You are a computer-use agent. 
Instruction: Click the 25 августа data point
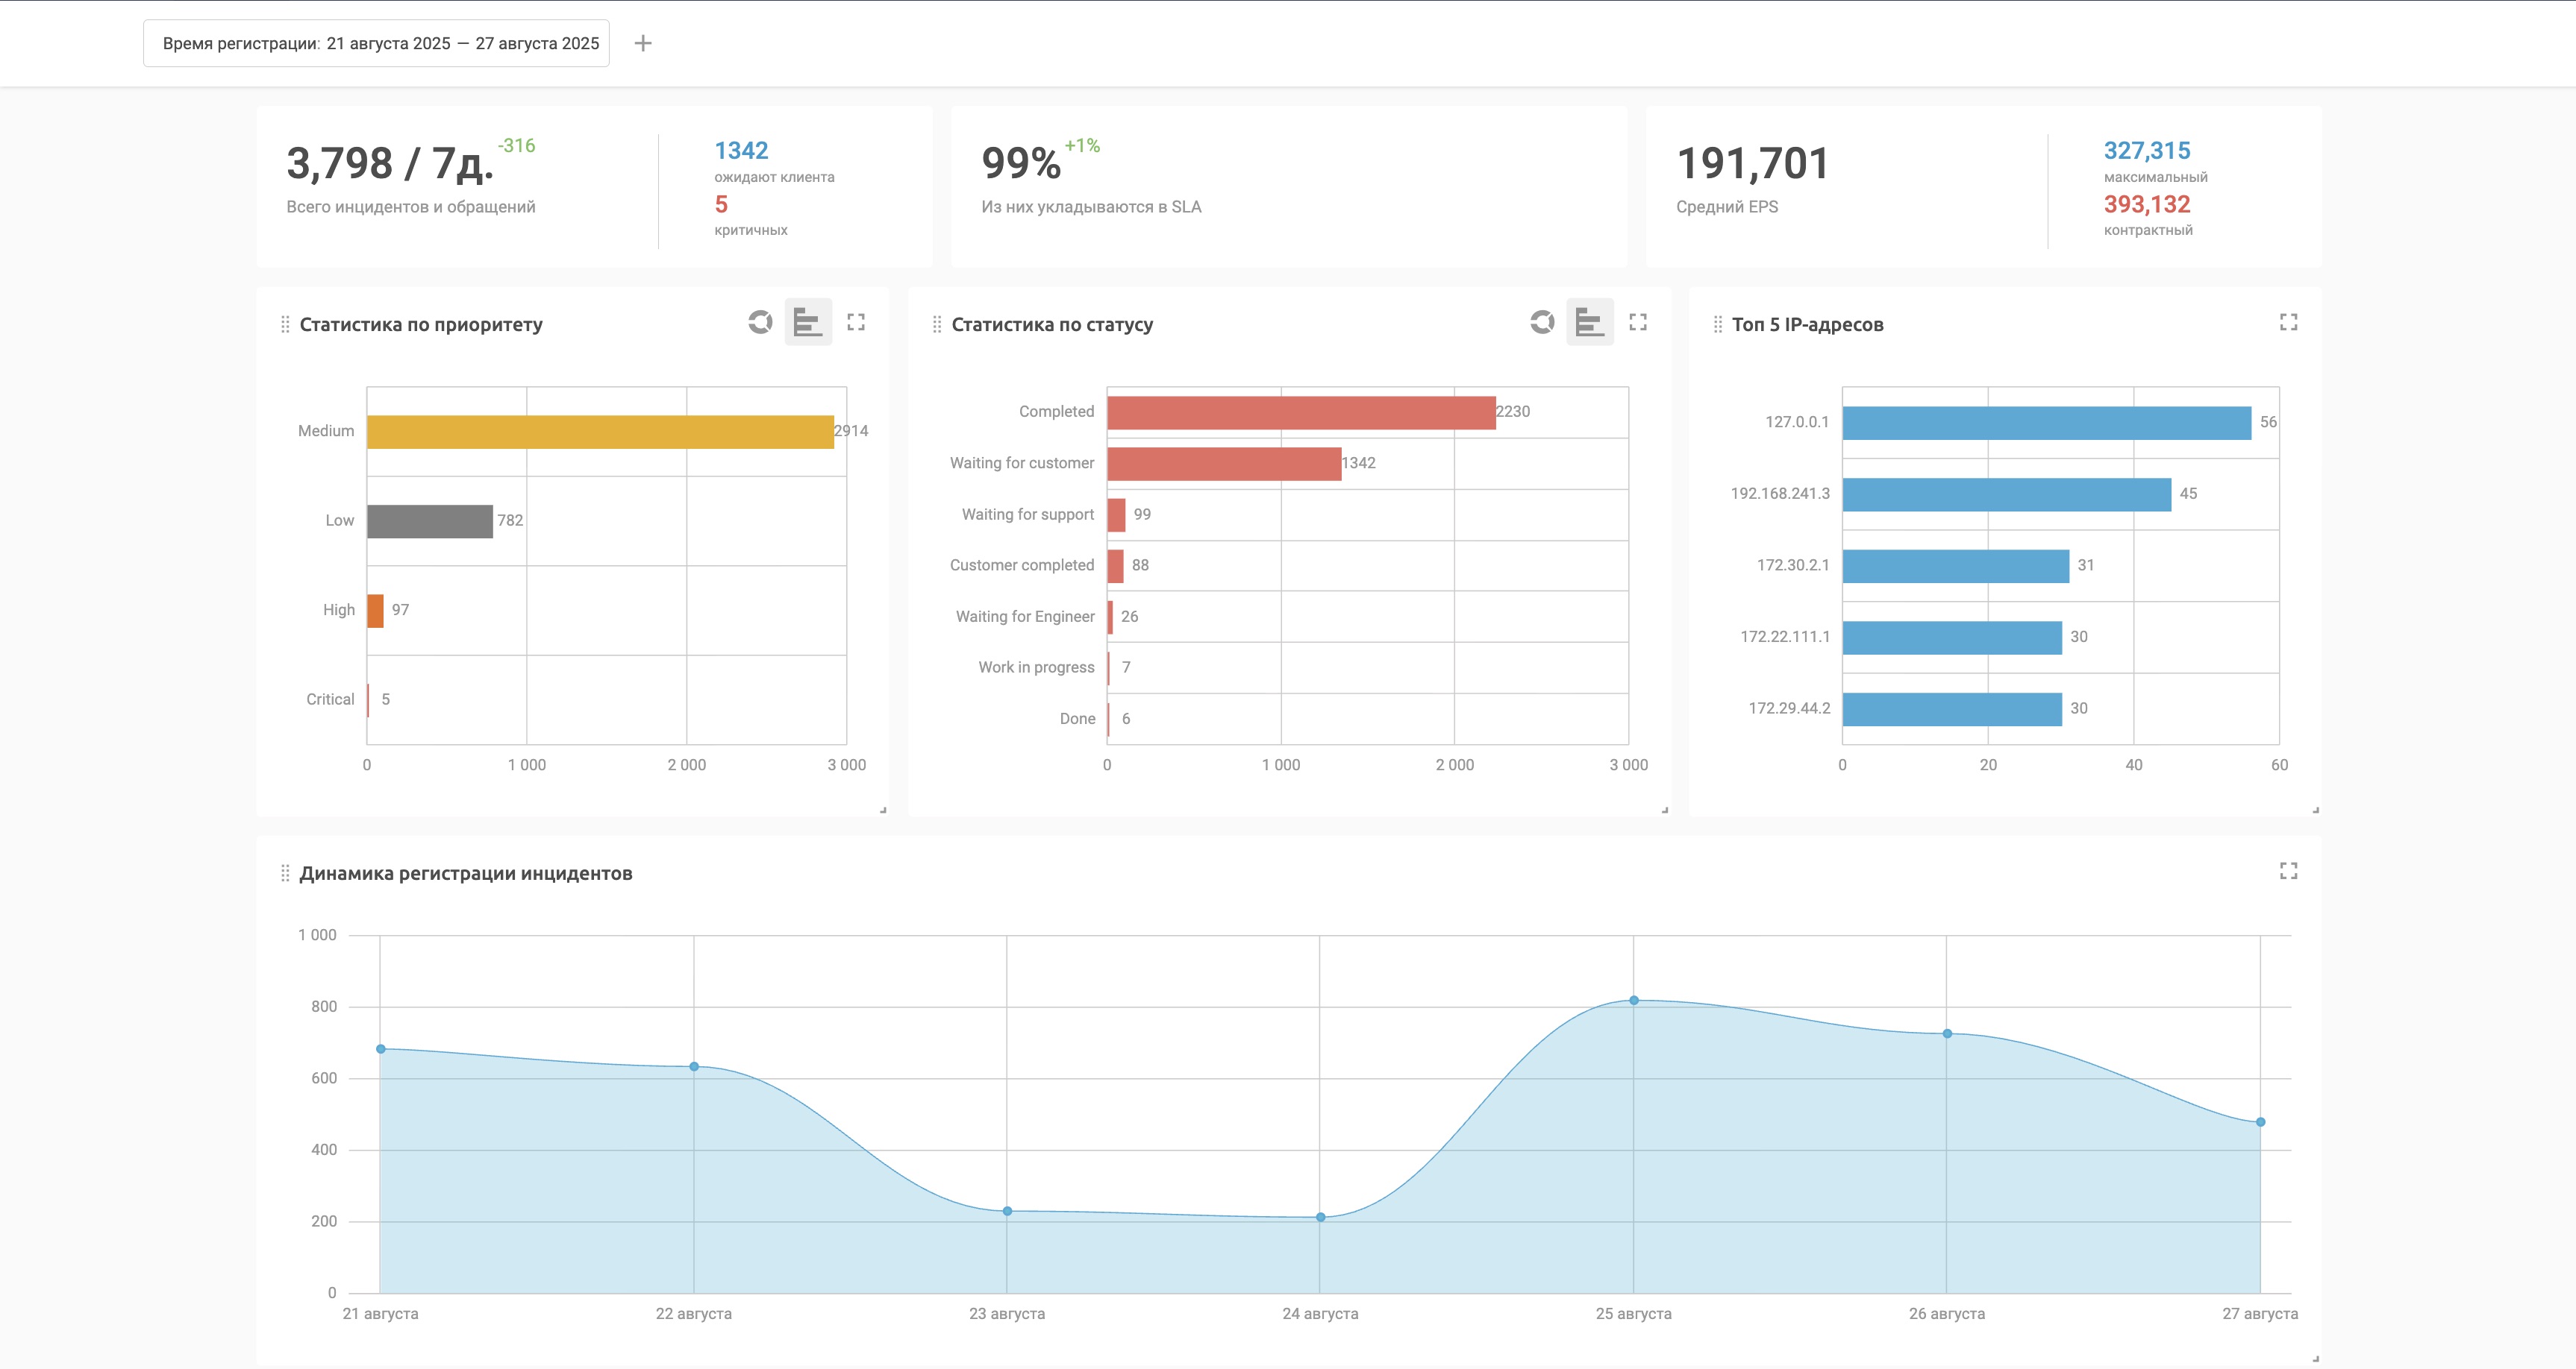coord(1634,1000)
